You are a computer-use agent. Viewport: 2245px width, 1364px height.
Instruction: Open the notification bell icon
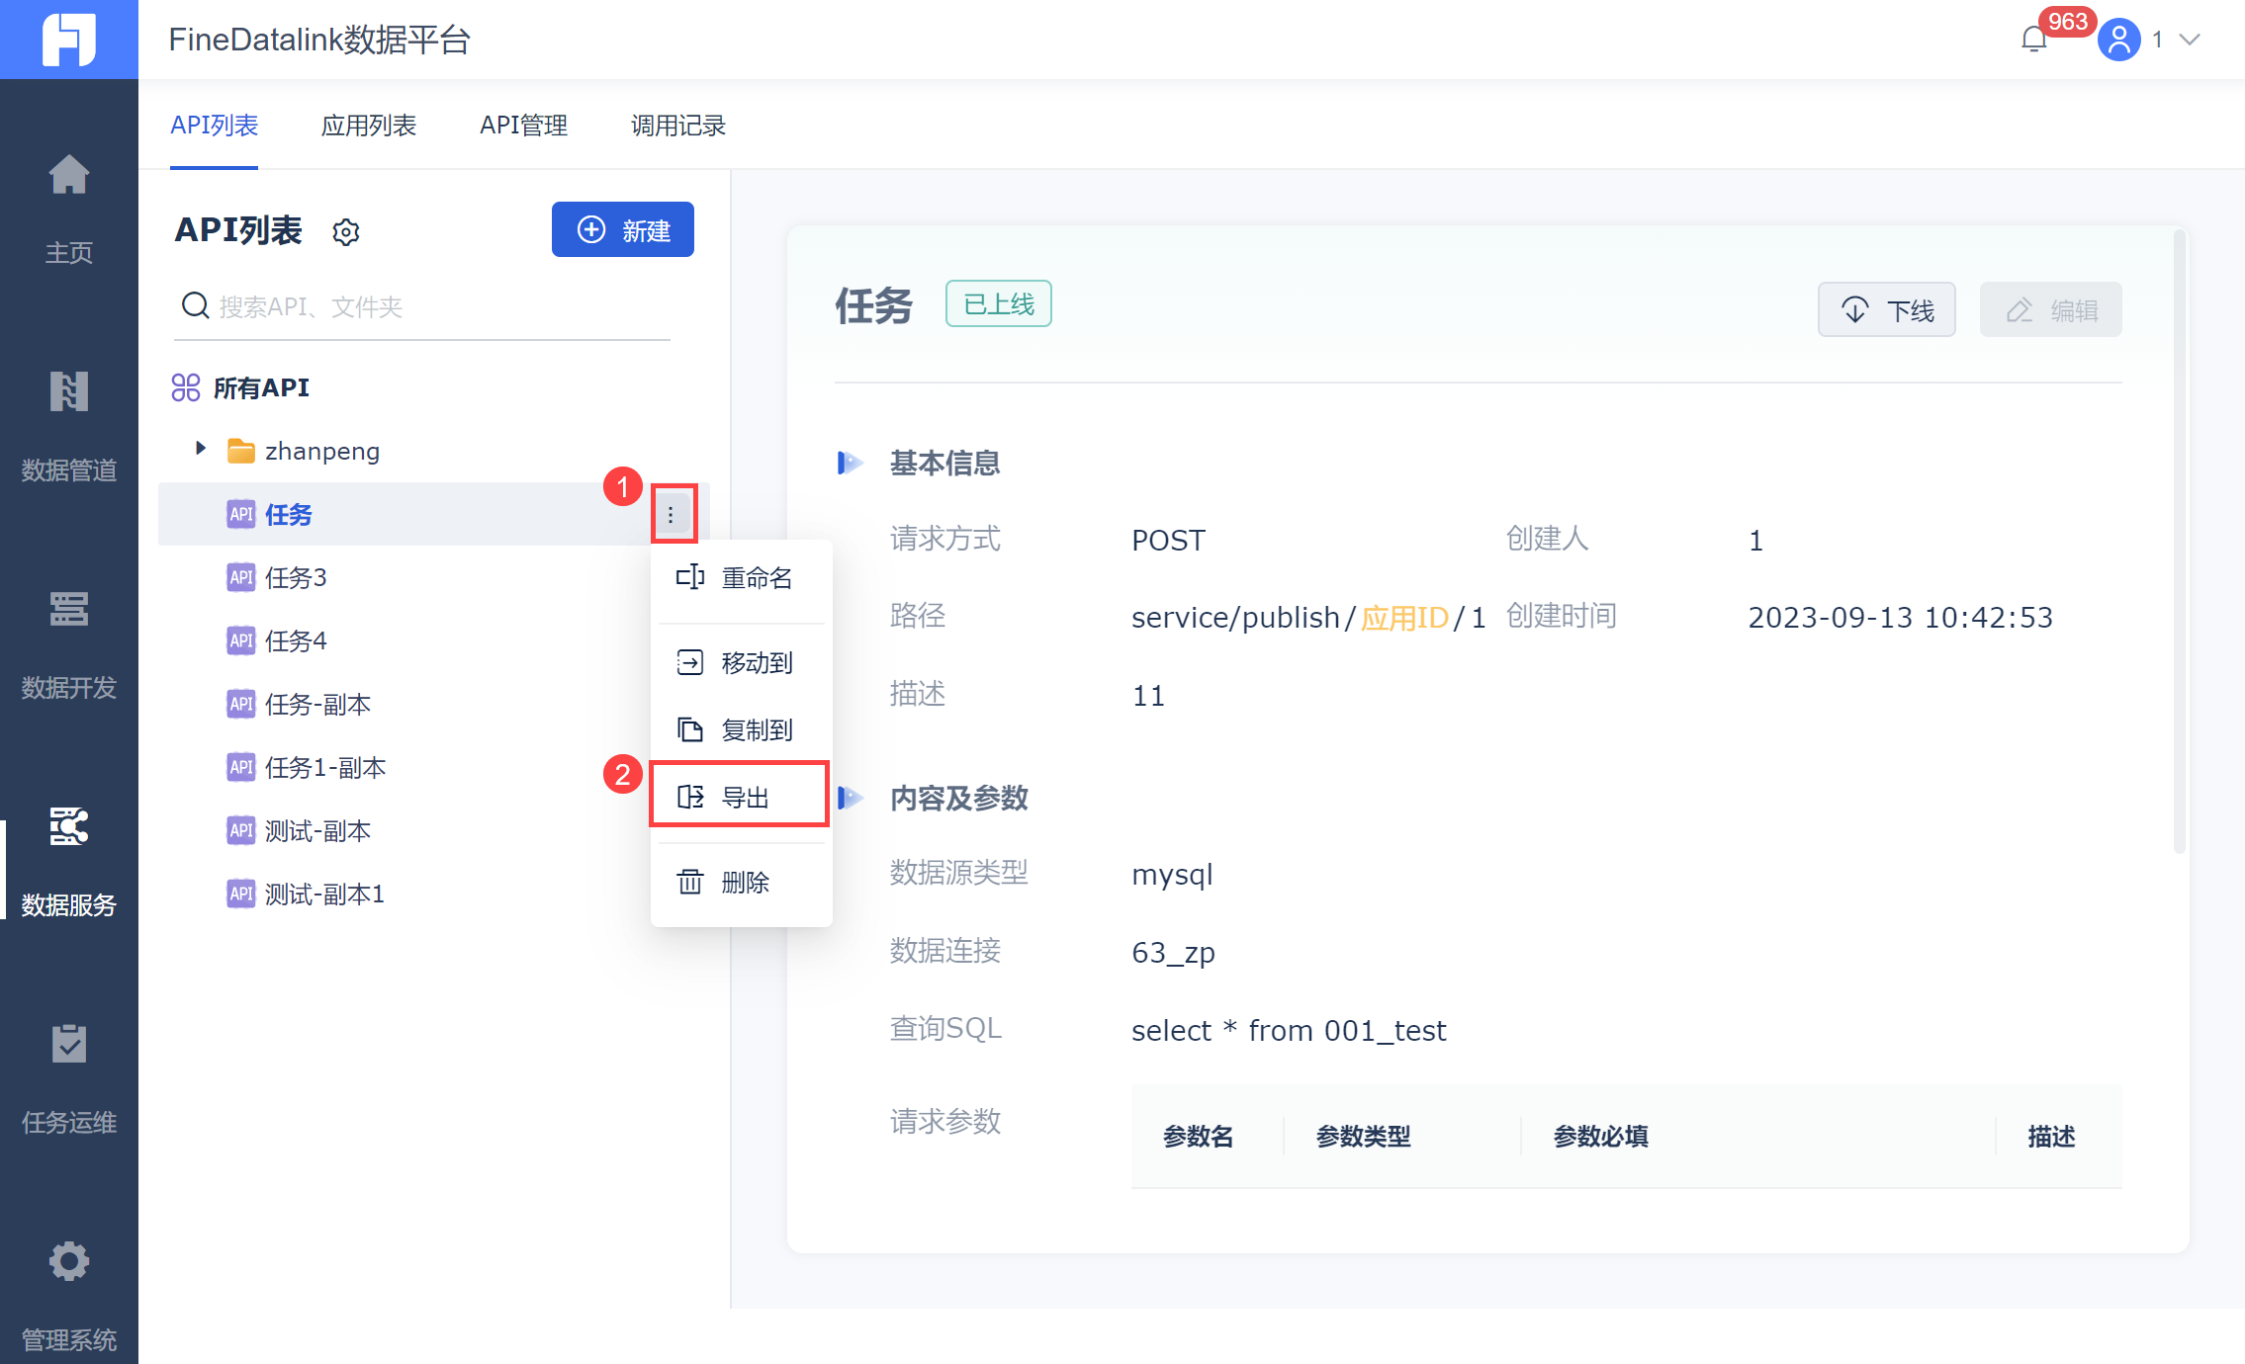pos(2033,41)
